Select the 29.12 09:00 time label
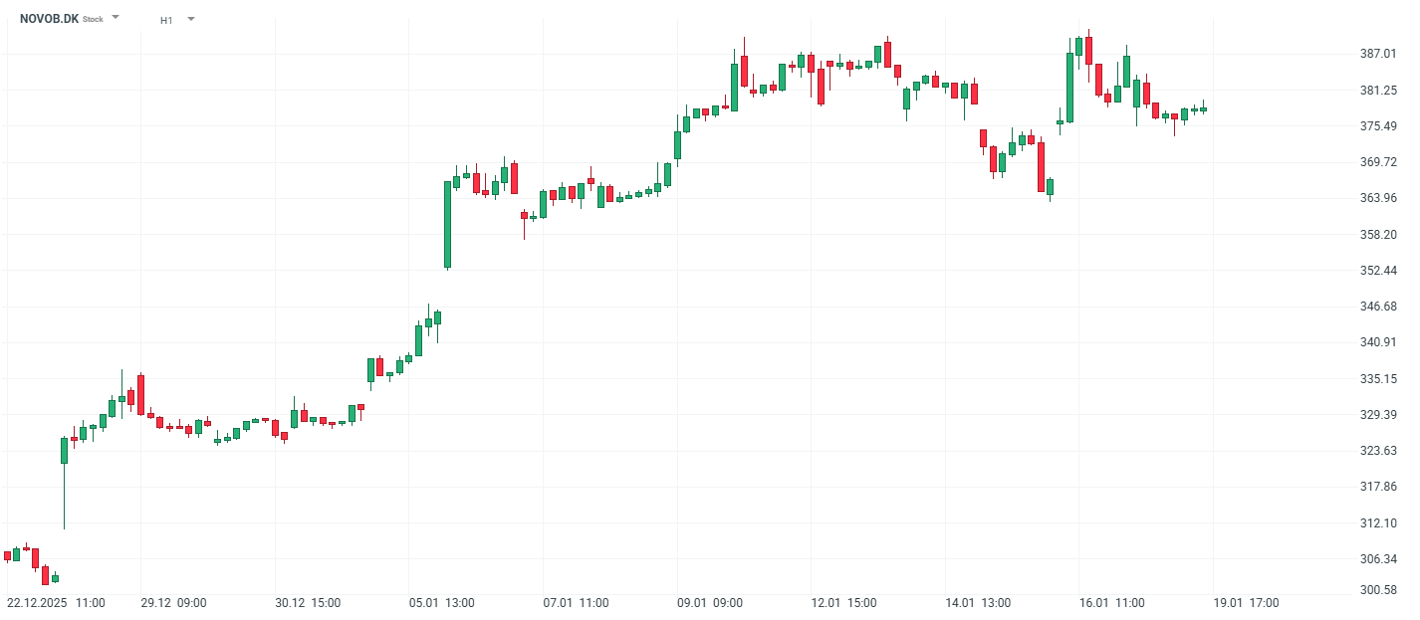The height and width of the screenshot is (620, 1420). [x=173, y=603]
